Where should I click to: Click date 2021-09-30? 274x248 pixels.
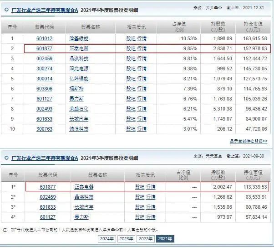(x=254, y=156)
